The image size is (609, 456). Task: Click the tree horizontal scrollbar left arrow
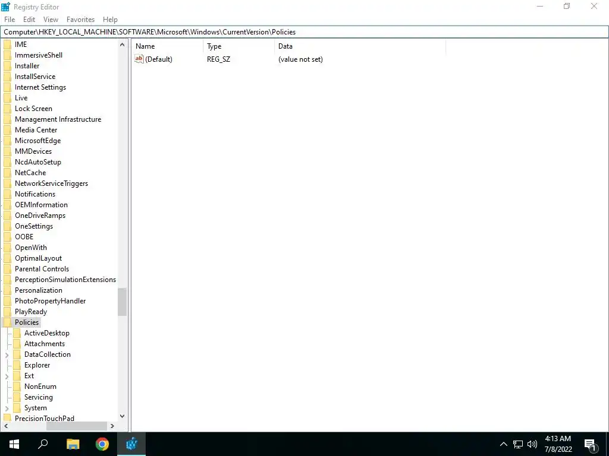(x=6, y=426)
